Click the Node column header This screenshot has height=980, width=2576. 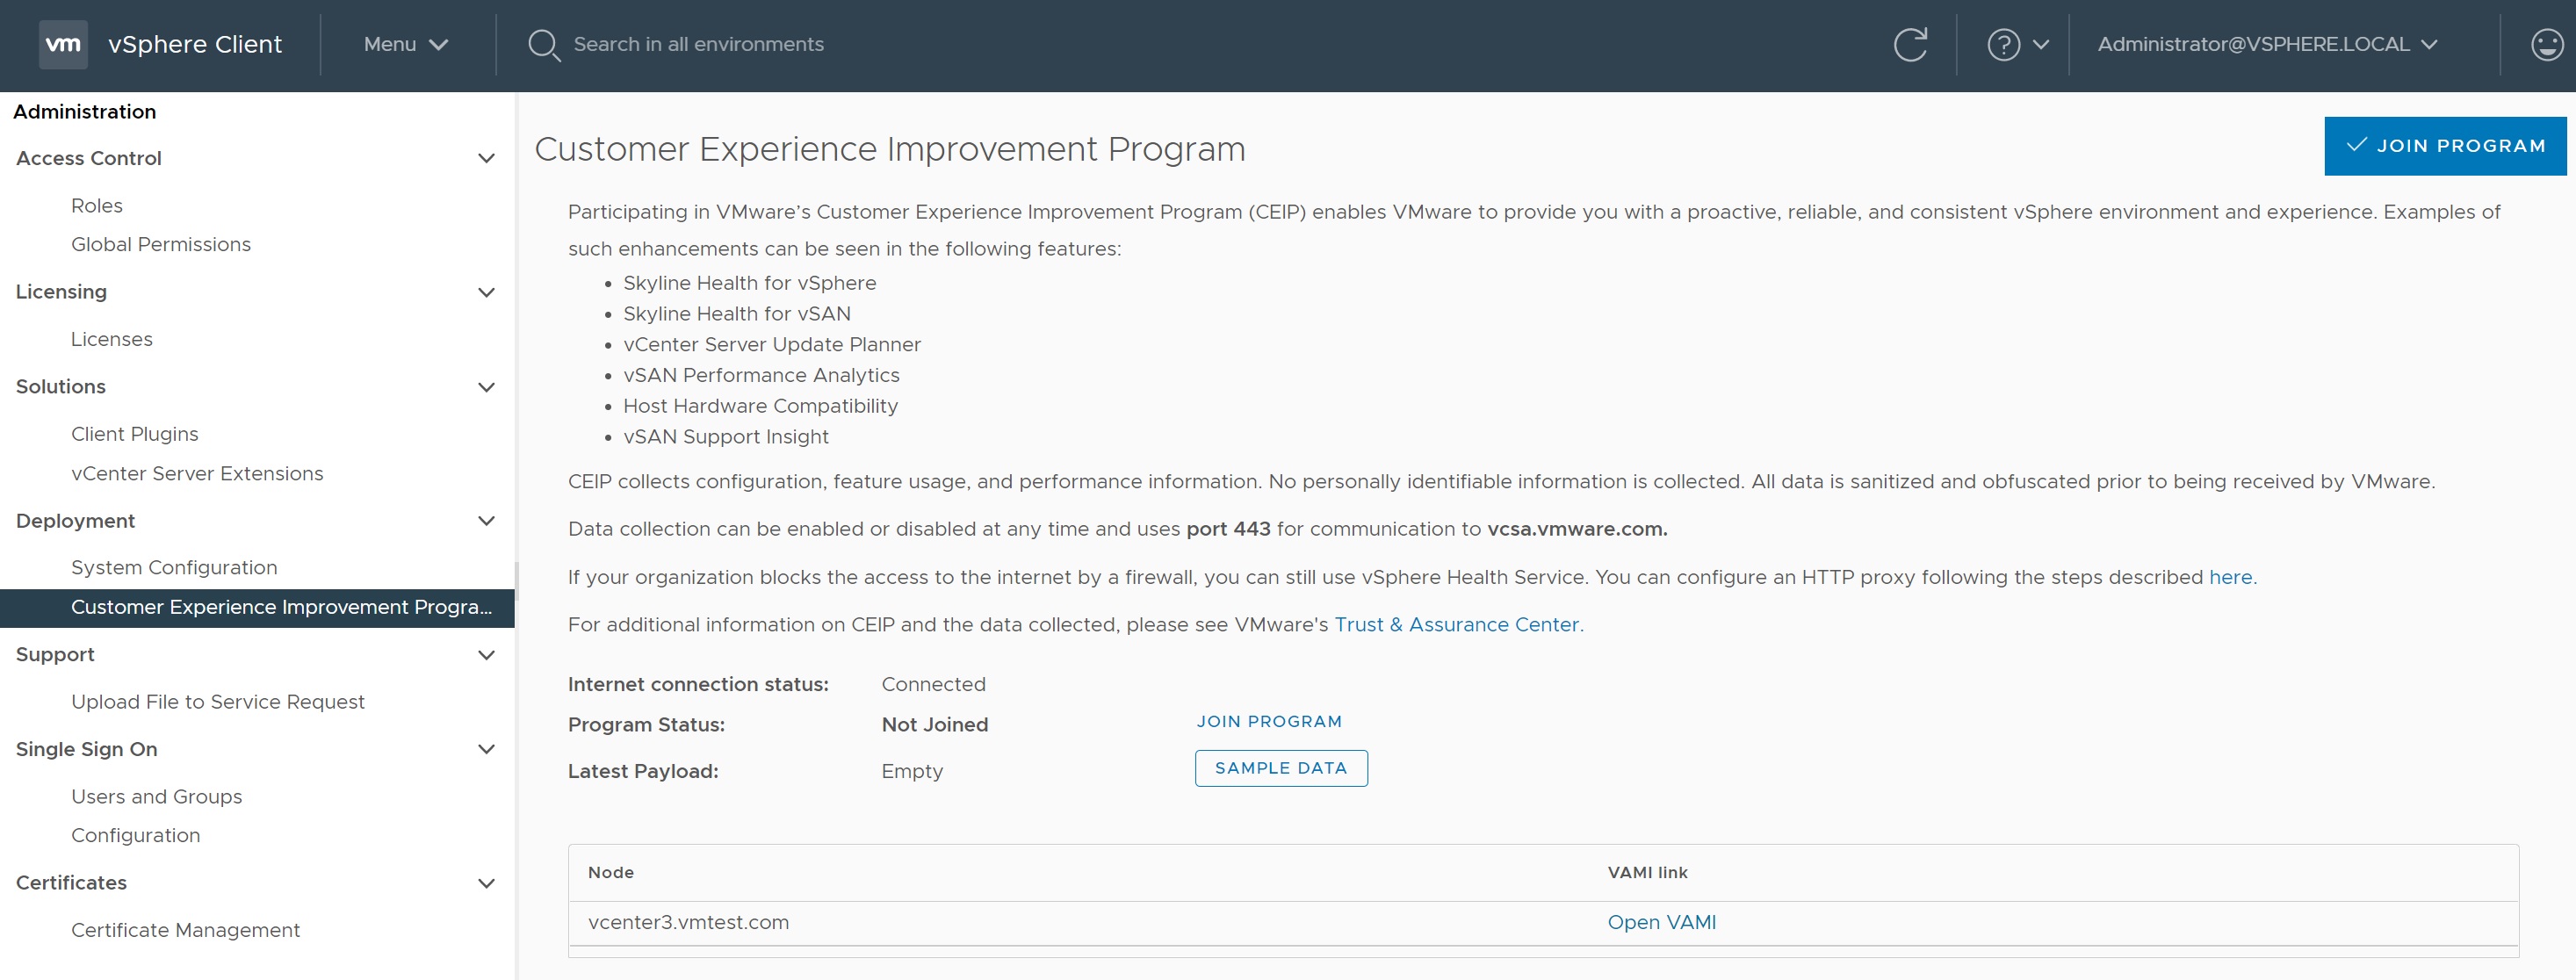[610, 872]
